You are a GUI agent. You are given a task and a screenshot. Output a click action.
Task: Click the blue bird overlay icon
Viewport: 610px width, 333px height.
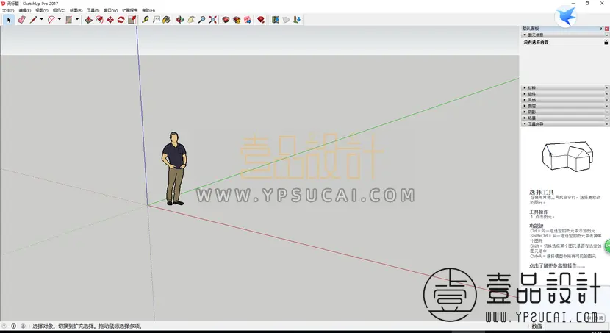pos(565,17)
